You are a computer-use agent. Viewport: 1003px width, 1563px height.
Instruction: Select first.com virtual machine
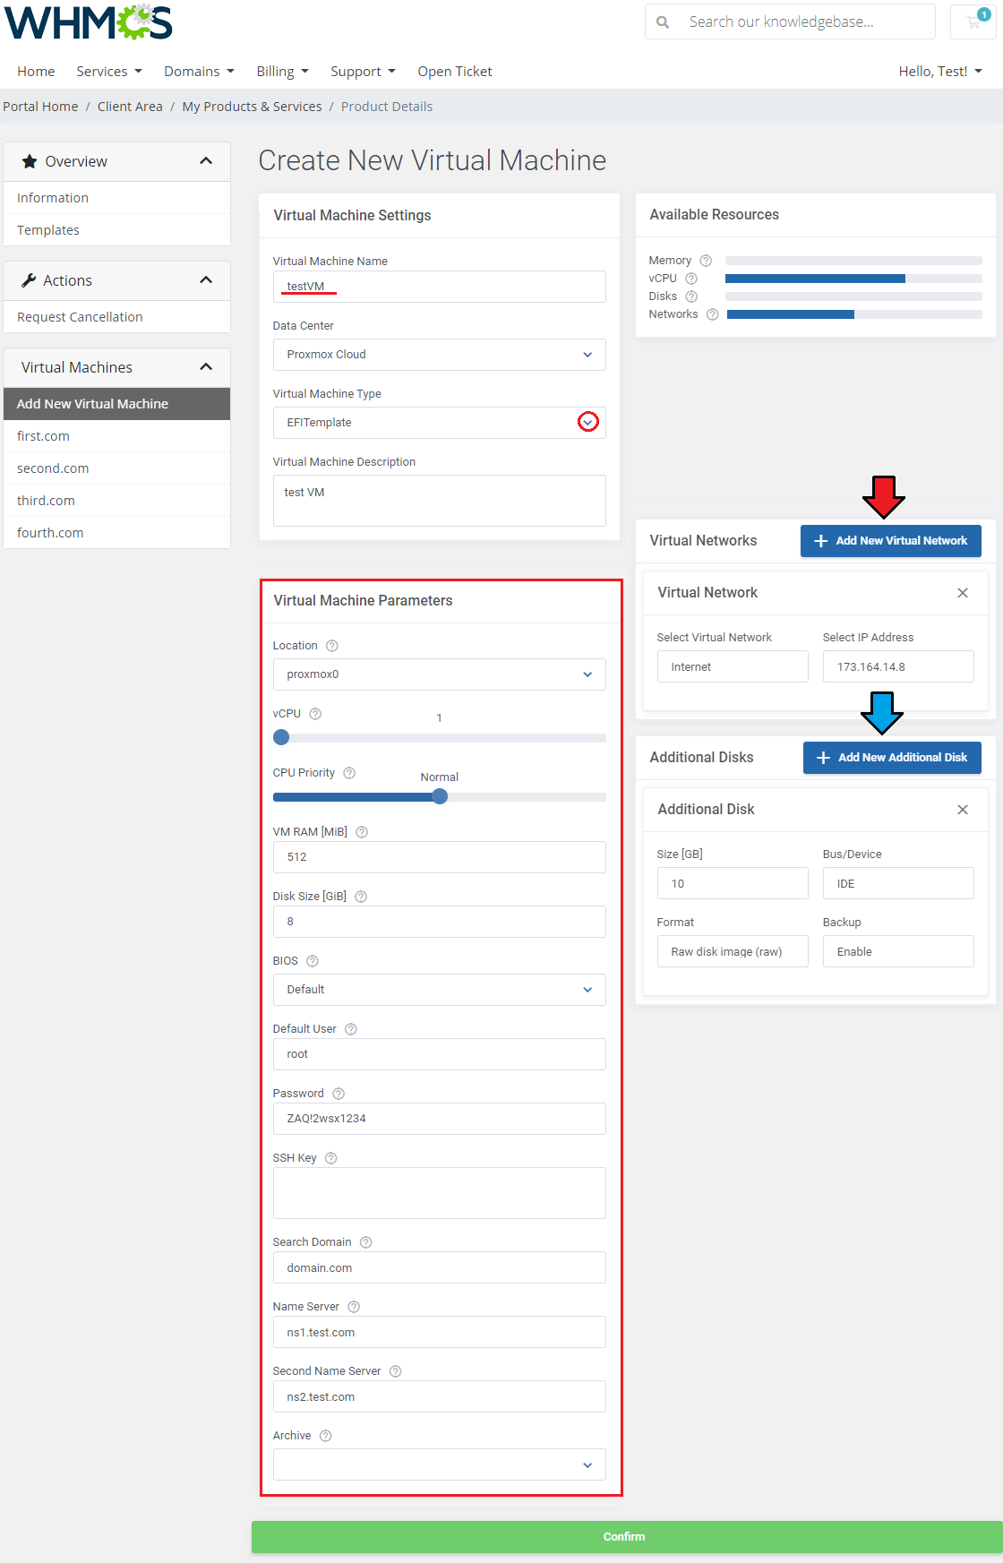click(117, 436)
